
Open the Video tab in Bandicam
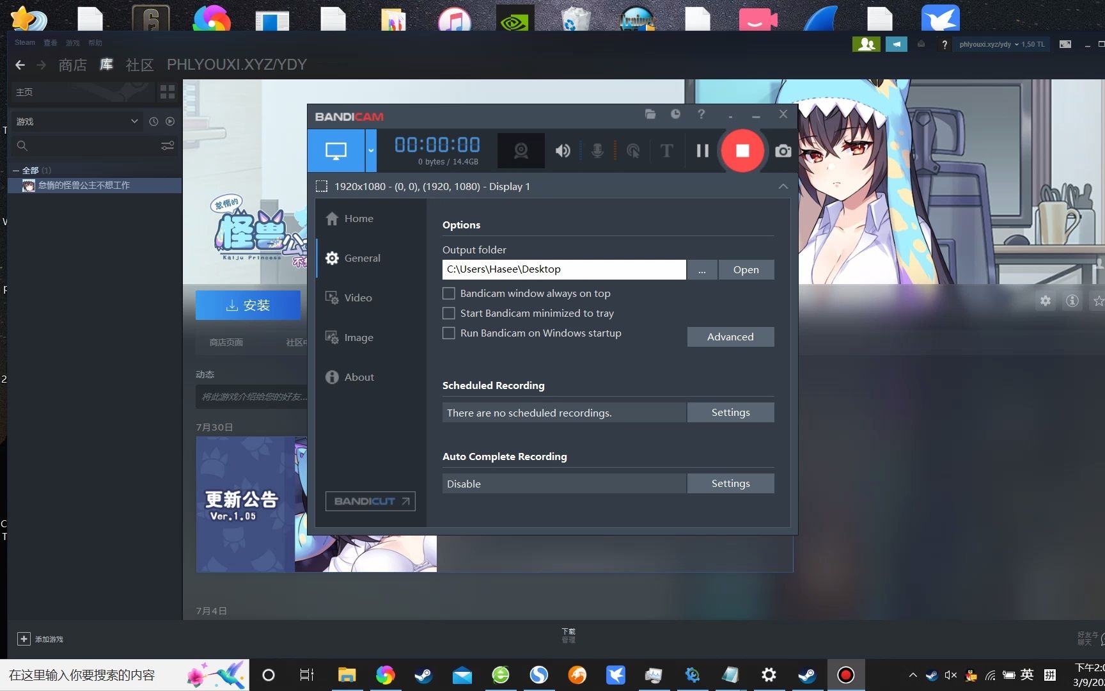click(x=349, y=298)
